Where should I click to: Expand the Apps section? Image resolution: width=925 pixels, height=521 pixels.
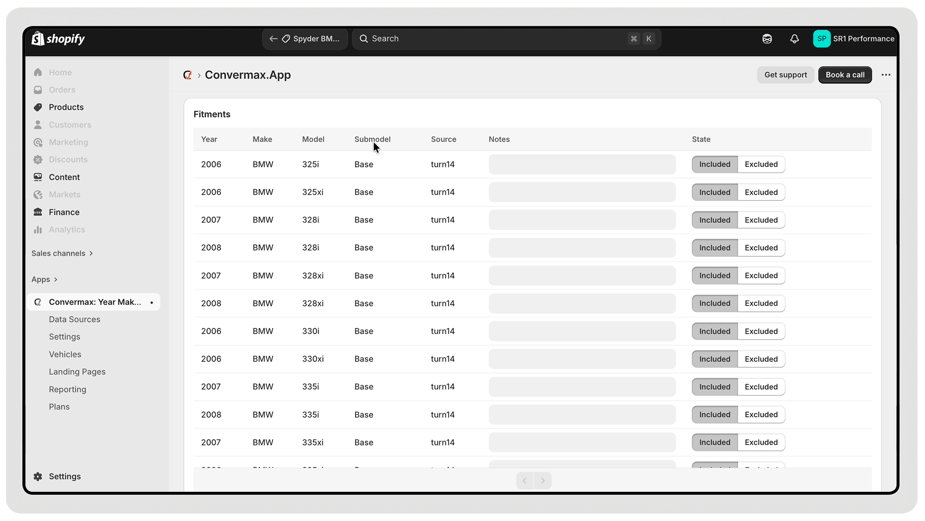pos(44,279)
